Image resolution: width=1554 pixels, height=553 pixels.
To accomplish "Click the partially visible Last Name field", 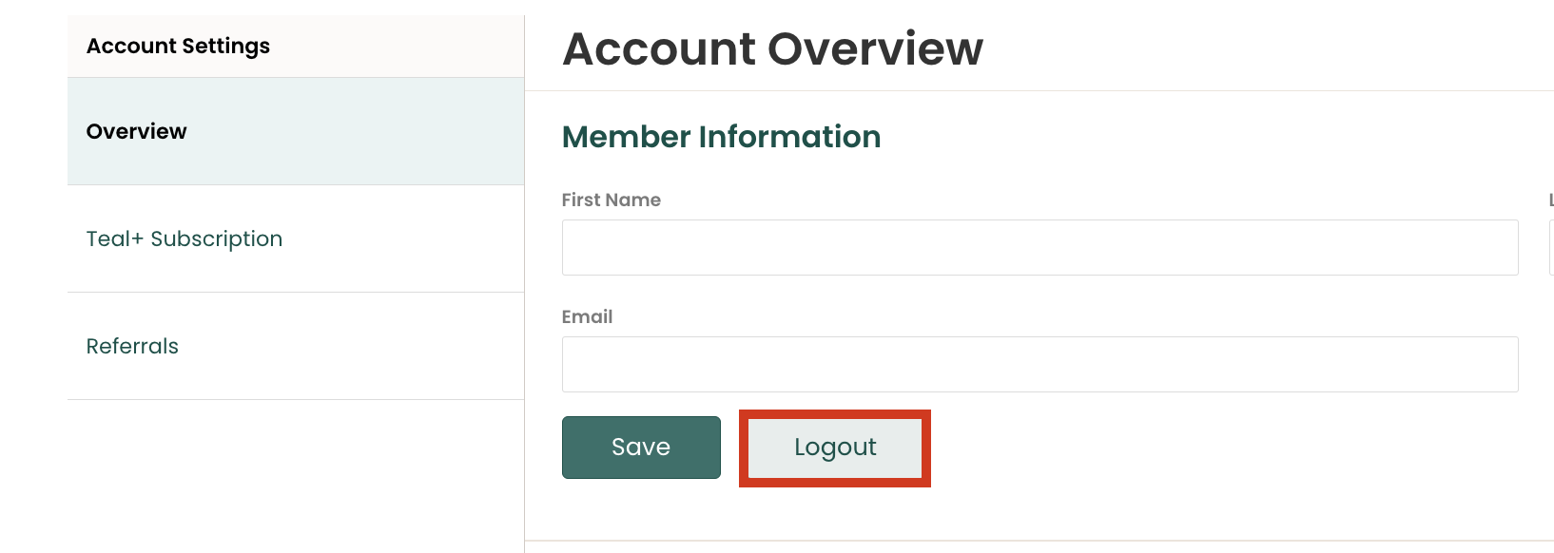I will coord(1550,247).
